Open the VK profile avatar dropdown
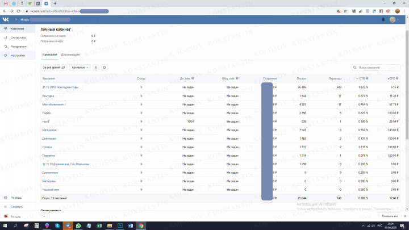Screen dimensions: 409x230 394,19
